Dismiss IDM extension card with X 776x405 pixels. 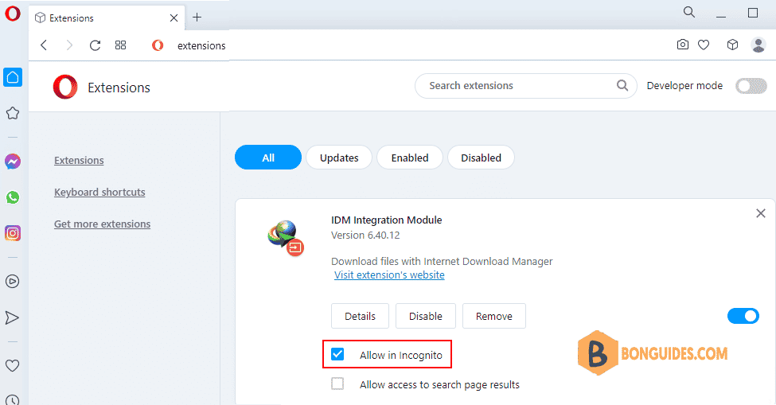761,213
